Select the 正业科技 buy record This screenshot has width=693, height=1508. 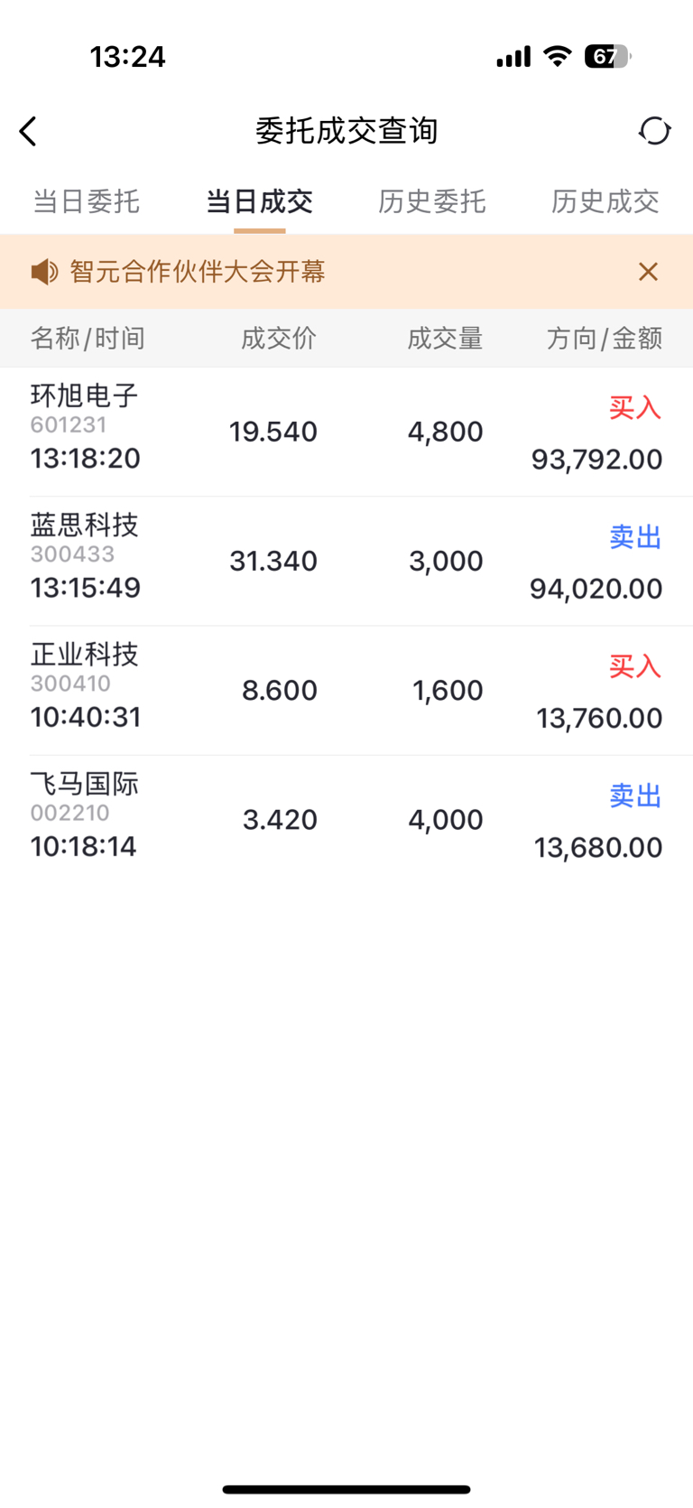coord(346,690)
